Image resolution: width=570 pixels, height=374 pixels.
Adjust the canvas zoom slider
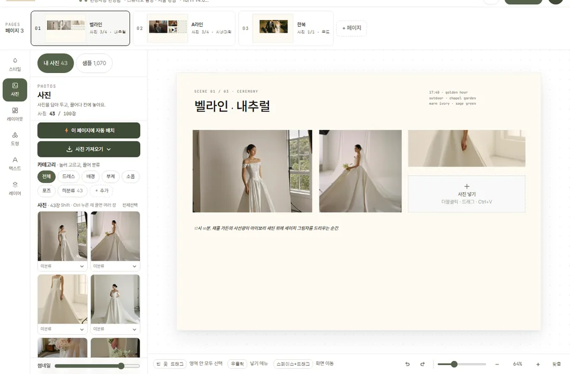[462, 364]
